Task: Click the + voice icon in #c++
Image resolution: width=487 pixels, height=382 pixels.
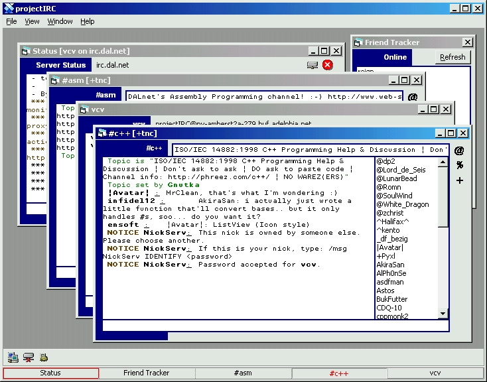Action: [x=459, y=180]
